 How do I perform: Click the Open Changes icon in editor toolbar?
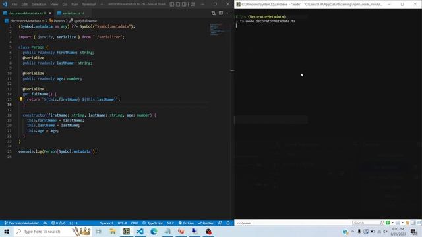(x=213, y=13)
